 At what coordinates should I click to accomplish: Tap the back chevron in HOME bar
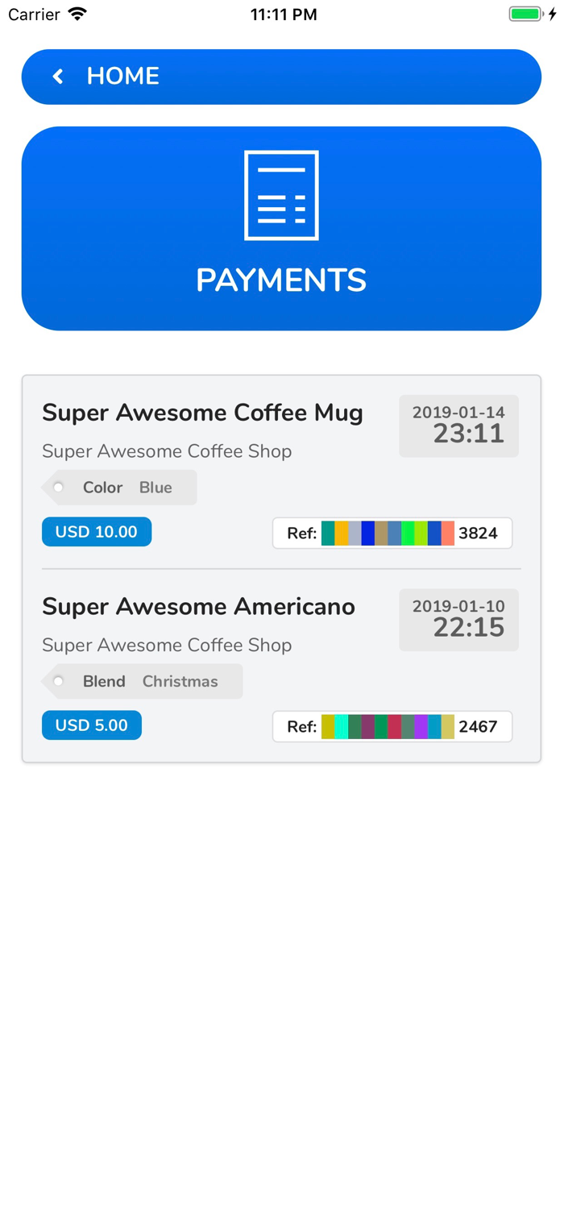(x=57, y=77)
